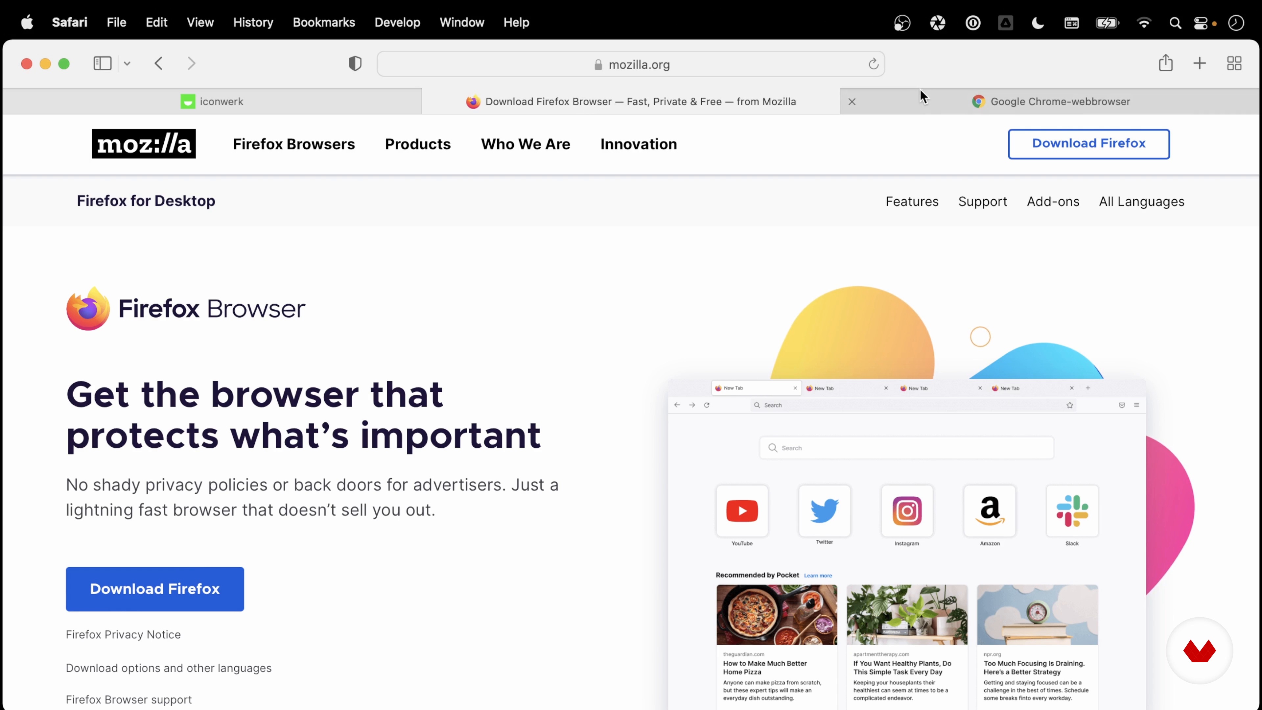
Task: Open How to Make Much Better Home Pizza
Action: click(x=765, y=667)
